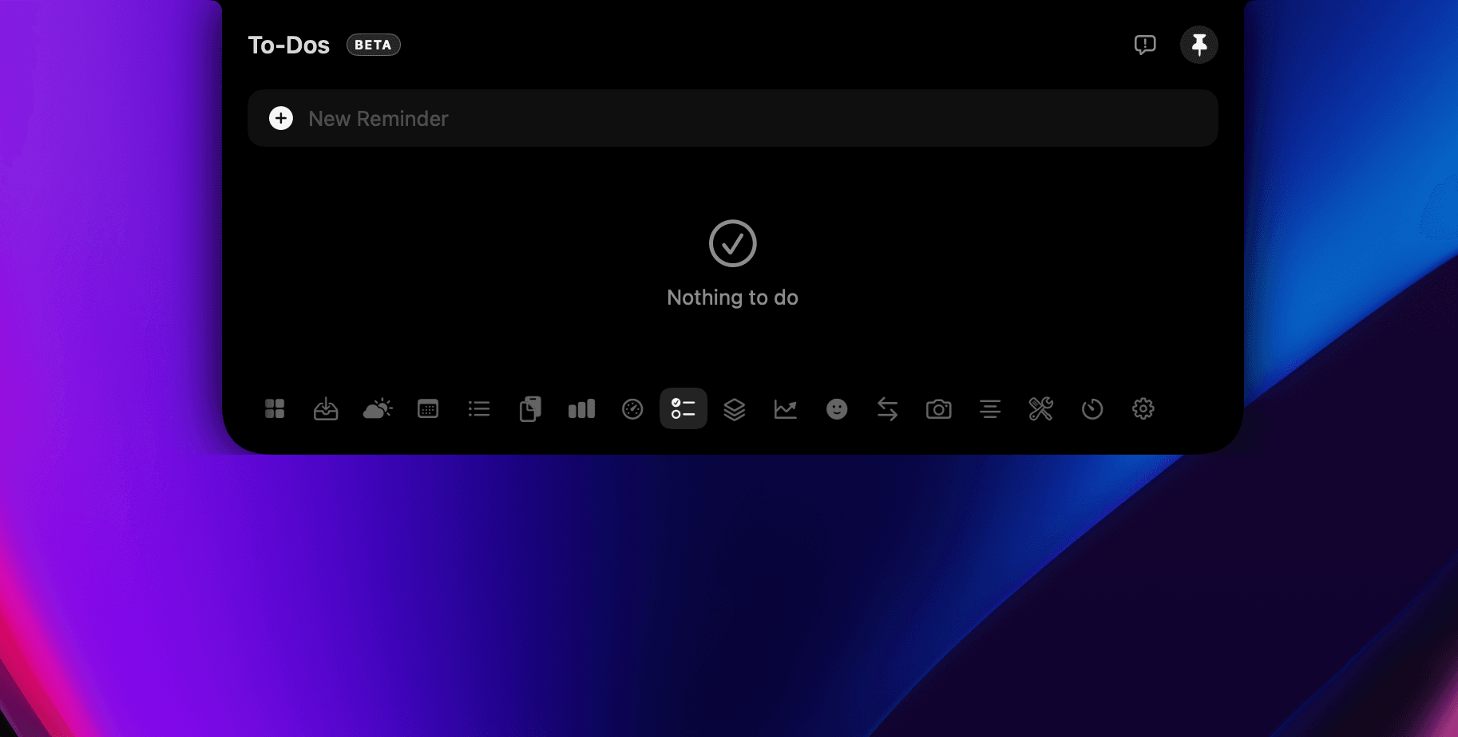Open the stacked layers widget
This screenshot has width=1458, height=737.
(735, 409)
